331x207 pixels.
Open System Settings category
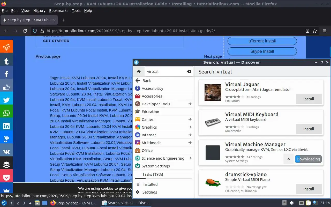pos(163,166)
